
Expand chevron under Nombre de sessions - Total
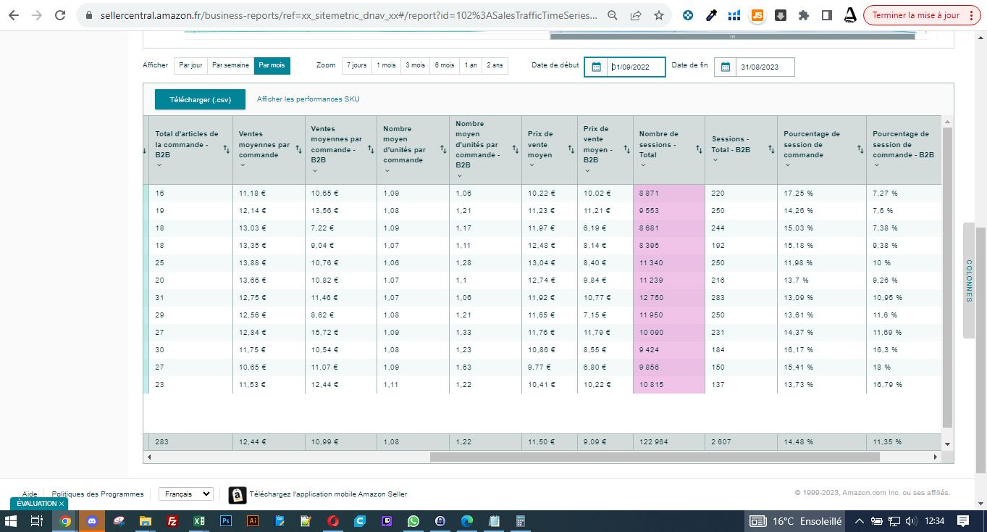point(643,165)
